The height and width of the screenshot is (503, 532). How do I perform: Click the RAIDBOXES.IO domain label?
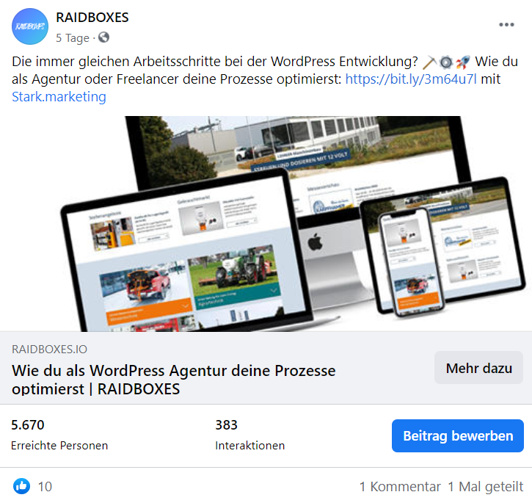(50, 349)
